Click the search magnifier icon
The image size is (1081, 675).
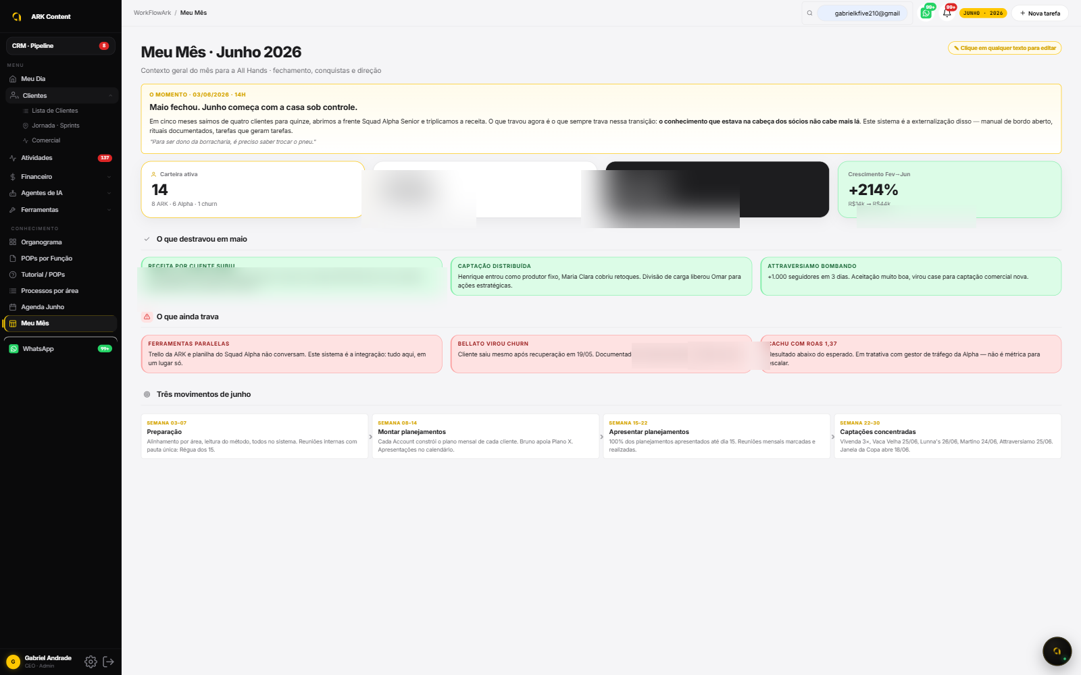[x=809, y=13]
